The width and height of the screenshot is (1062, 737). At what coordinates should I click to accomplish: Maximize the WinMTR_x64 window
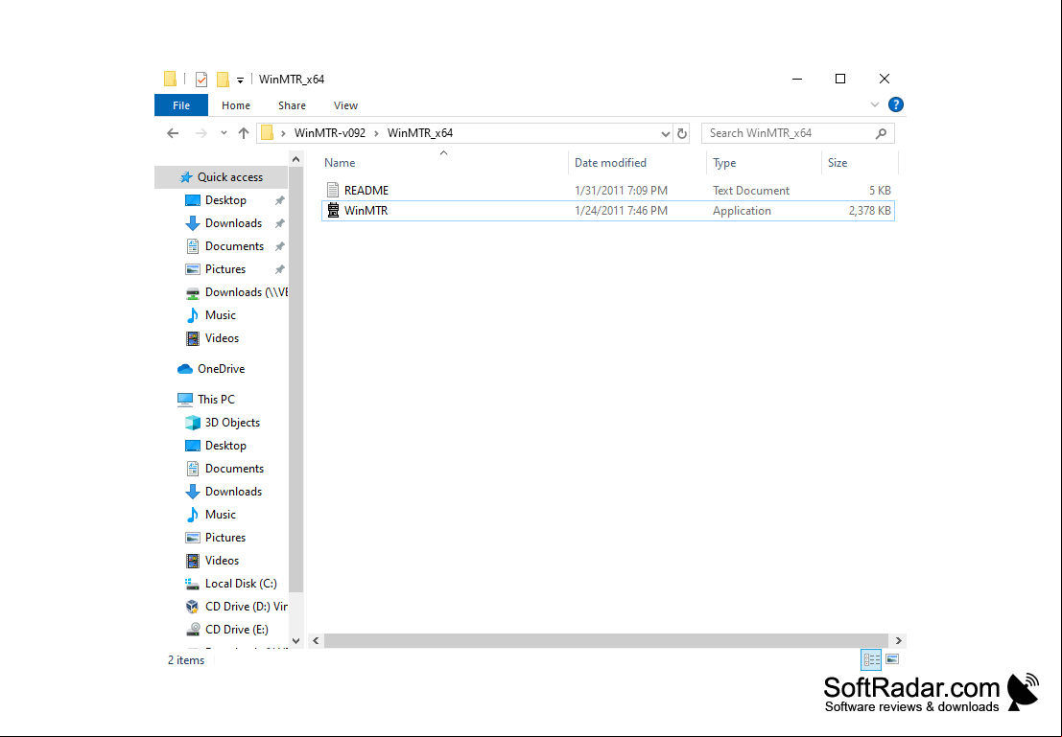[x=840, y=80]
